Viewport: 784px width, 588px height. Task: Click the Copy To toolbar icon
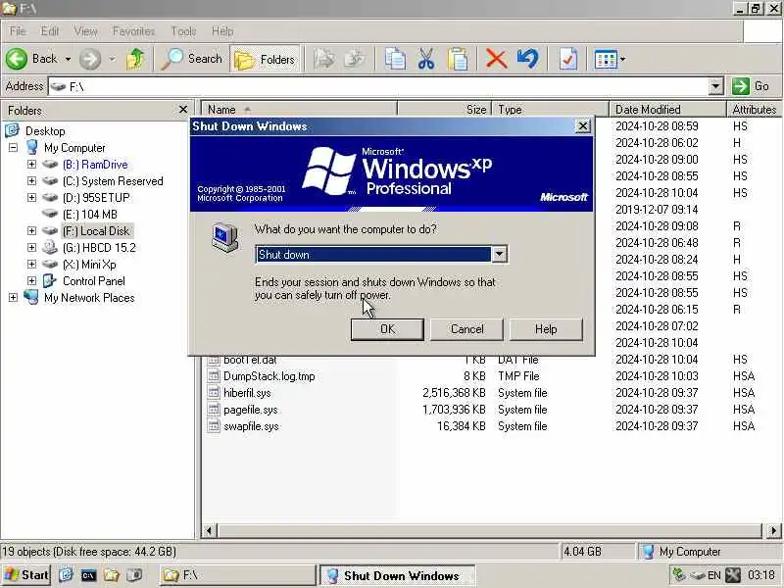tap(355, 59)
